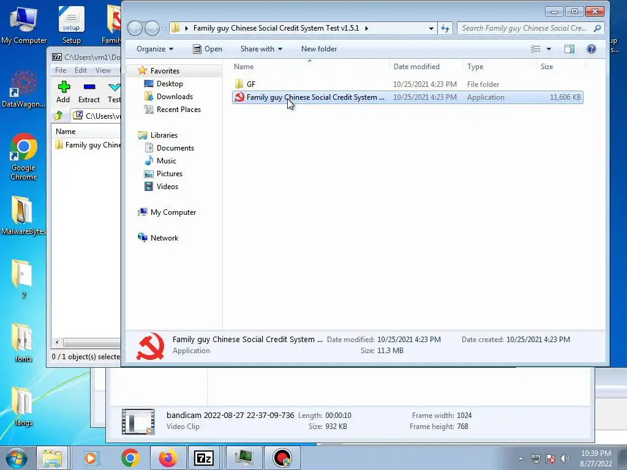Open Explorer help with the question mark
The width and height of the screenshot is (627, 470).
591,49
